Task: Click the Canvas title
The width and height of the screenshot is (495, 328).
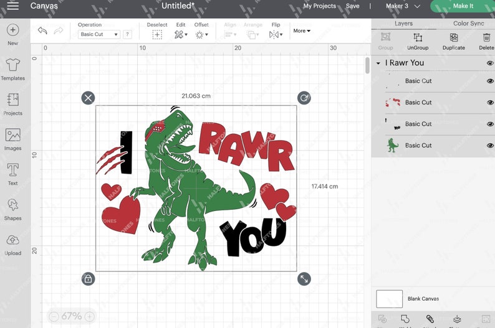Action: point(44,6)
